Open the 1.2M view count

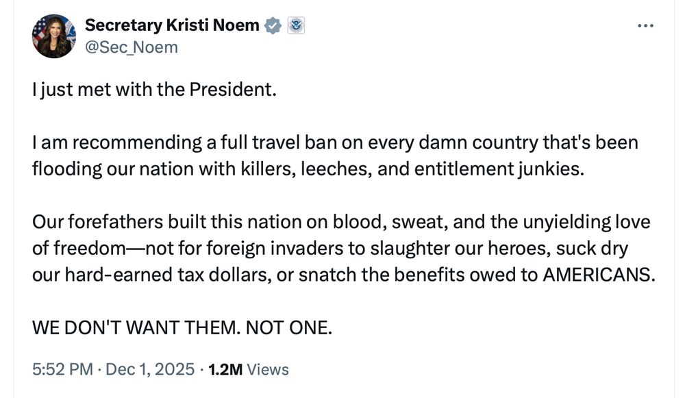[225, 369]
